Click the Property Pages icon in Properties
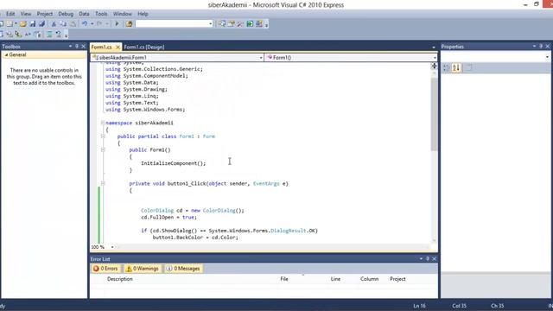Screen dimensions: 553x311 coord(468,67)
